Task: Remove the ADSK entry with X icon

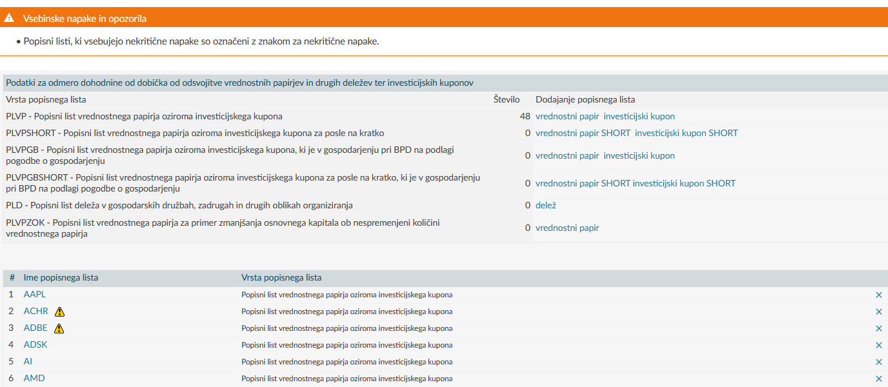Action: [878, 345]
